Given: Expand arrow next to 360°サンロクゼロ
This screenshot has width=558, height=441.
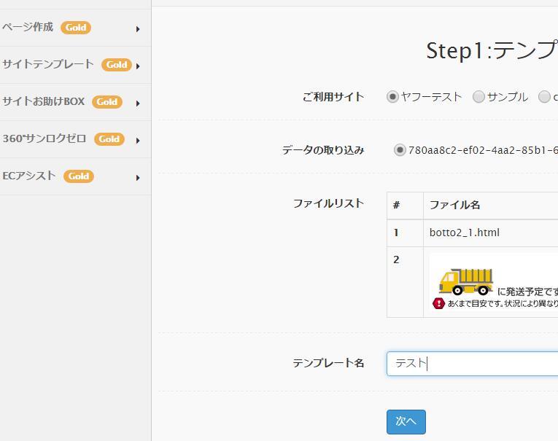Looking at the screenshot, I should click(138, 141).
